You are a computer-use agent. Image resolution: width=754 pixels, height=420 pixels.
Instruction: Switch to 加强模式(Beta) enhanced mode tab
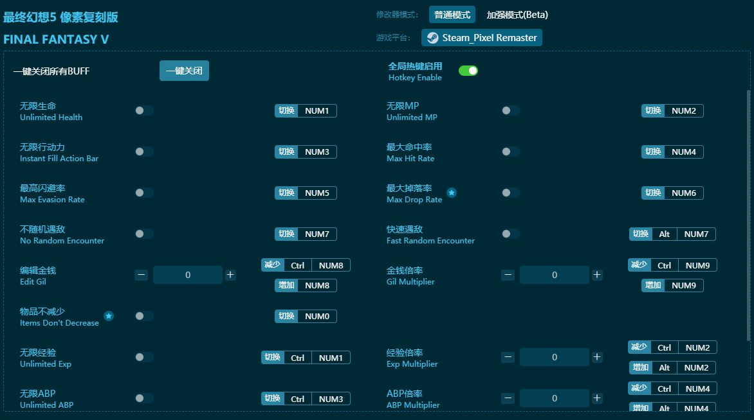coord(517,15)
